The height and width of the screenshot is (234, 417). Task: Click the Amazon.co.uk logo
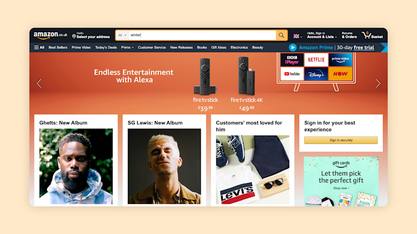[50, 35]
